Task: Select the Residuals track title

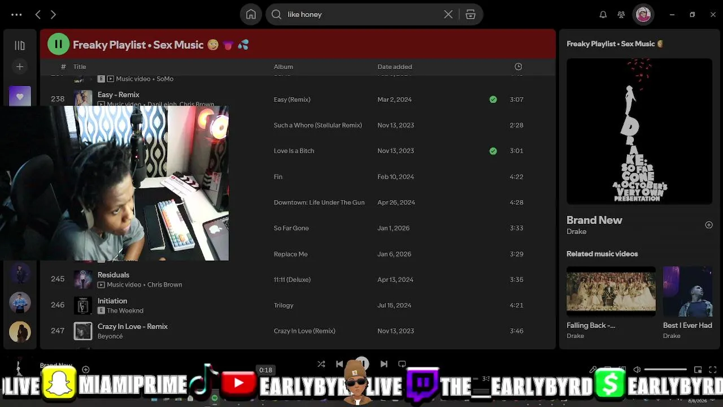Action: (x=114, y=275)
